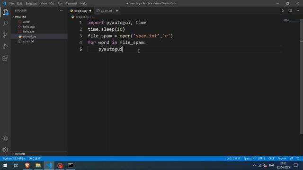
Task: Open hello.exe in the file tree
Action: tap(28, 32)
